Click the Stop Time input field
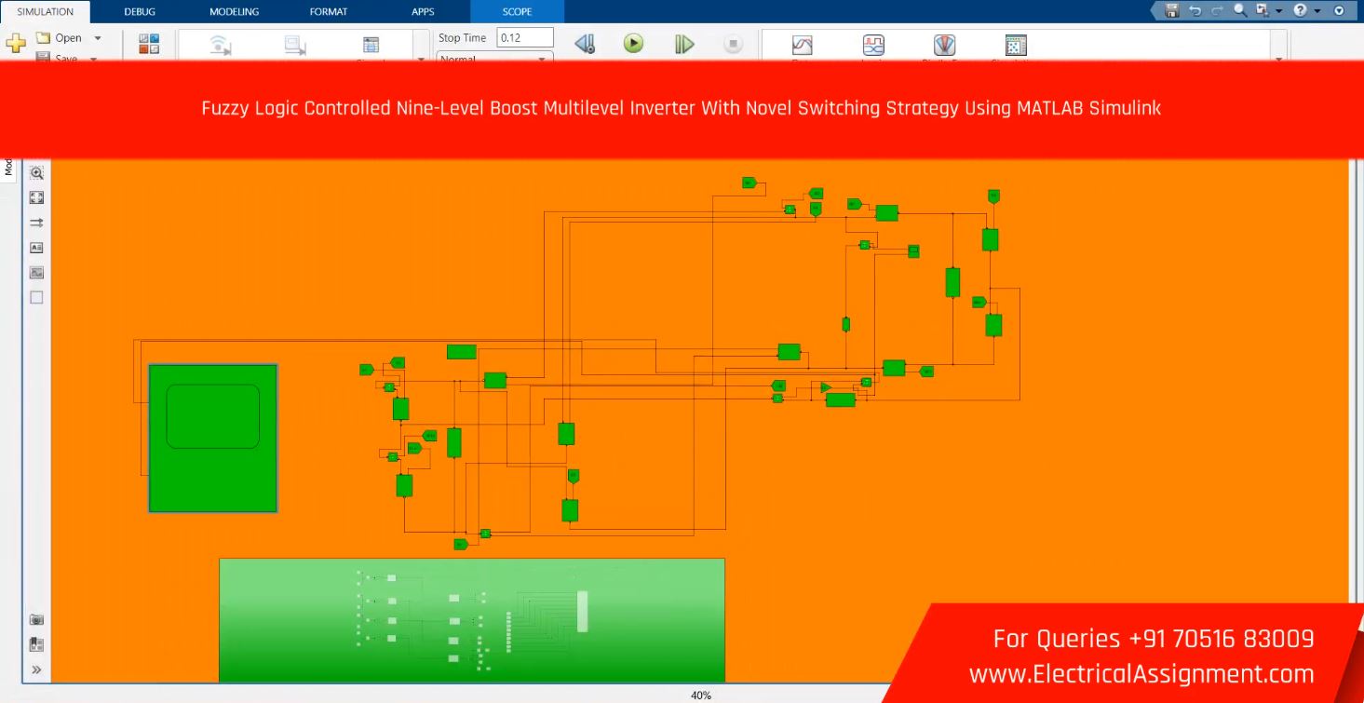Image resolution: width=1364 pixels, height=703 pixels. coord(524,38)
